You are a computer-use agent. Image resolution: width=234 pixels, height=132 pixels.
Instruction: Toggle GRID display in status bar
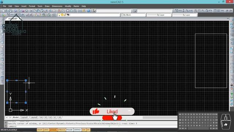click(46, 130)
